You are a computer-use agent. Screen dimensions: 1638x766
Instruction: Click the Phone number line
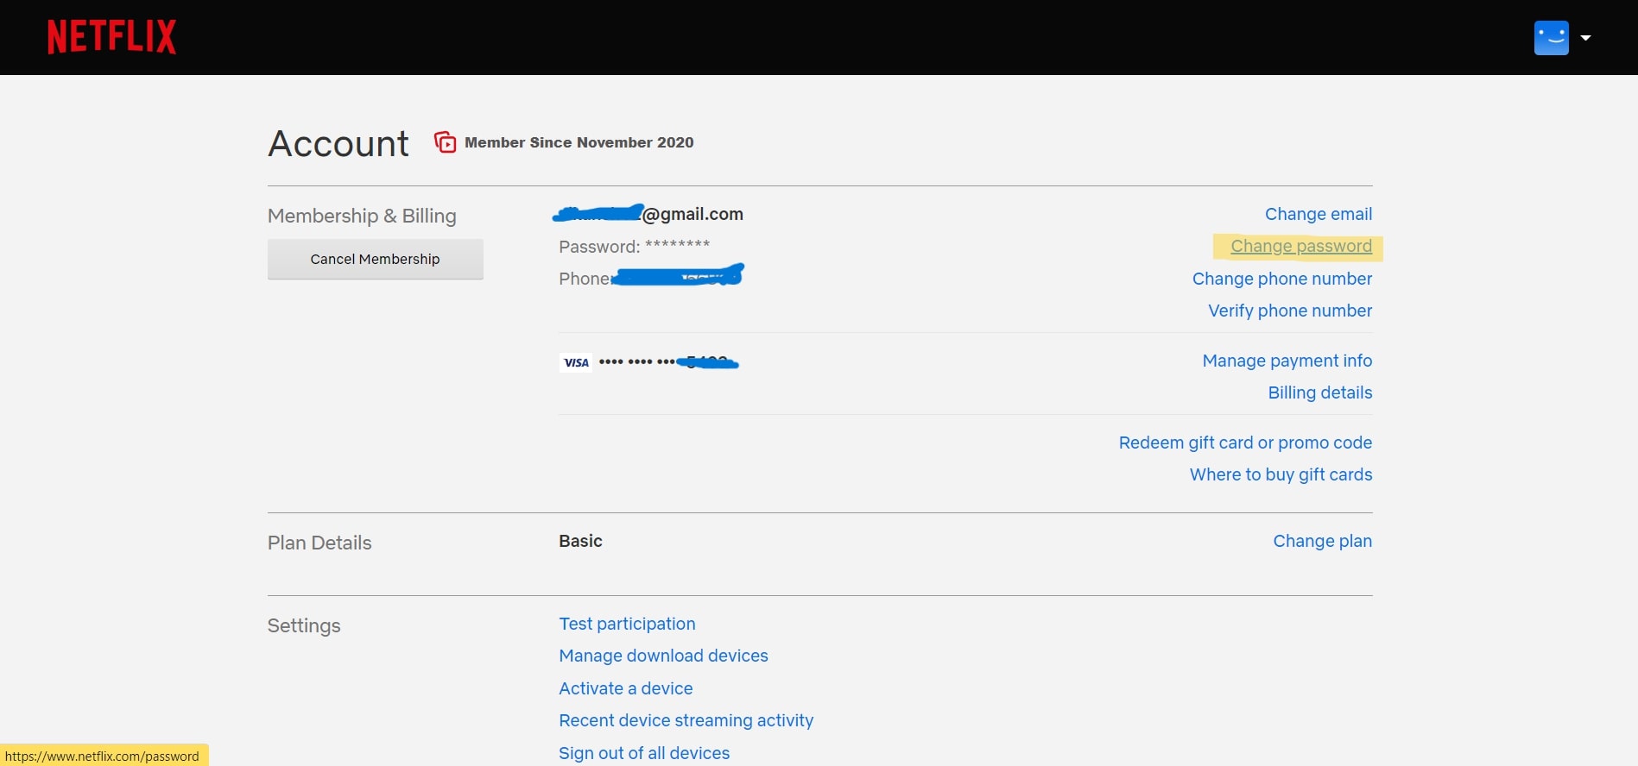[x=651, y=277]
